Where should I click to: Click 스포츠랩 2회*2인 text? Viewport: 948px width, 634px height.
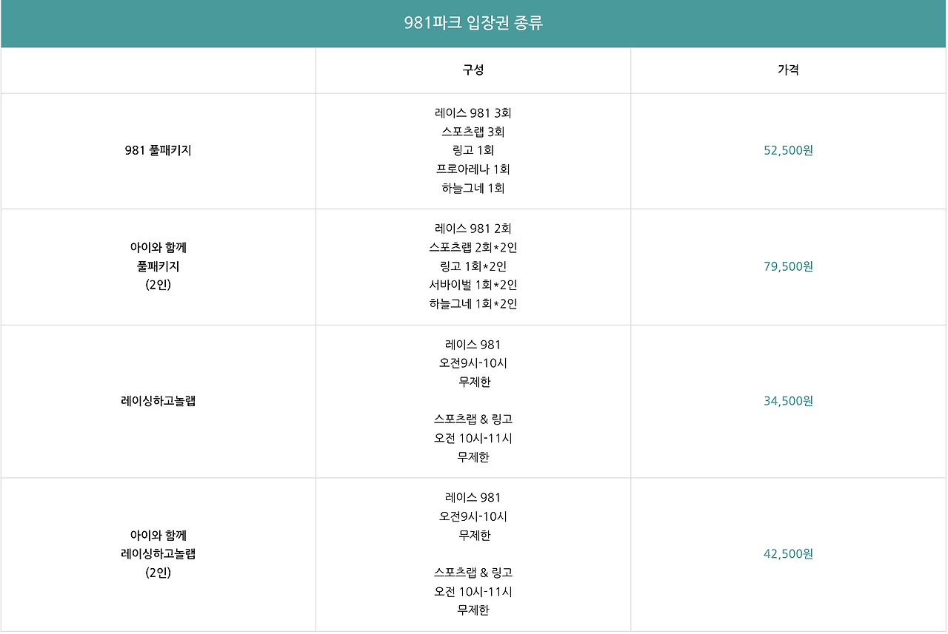[x=473, y=247]
